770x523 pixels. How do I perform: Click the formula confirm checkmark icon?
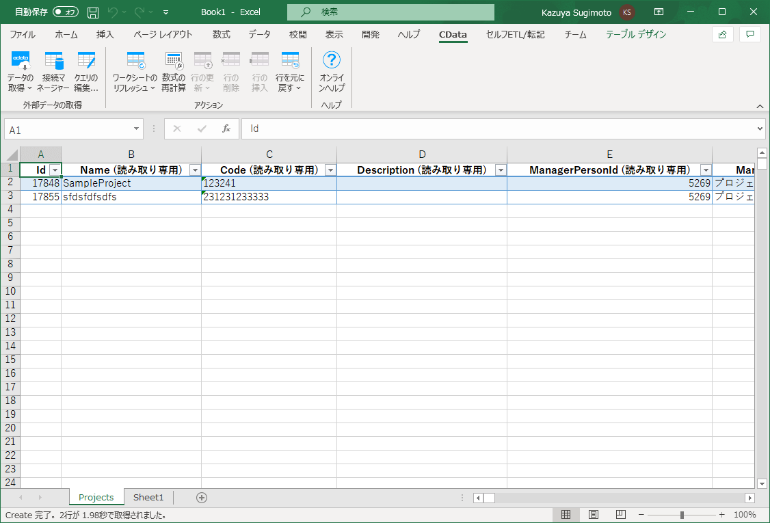click(x=202, y=129)
